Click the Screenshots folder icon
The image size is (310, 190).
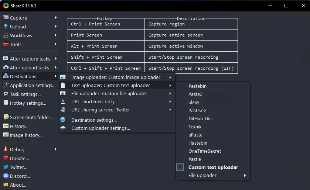point(6,117)
